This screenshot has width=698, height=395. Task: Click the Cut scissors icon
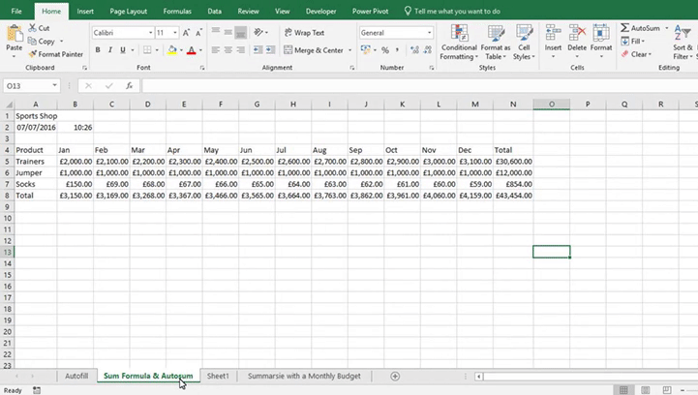[x=33, y=29]
